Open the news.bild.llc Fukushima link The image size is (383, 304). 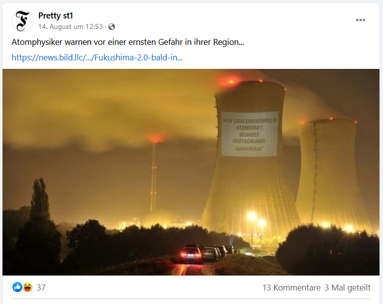coord(97,57)
